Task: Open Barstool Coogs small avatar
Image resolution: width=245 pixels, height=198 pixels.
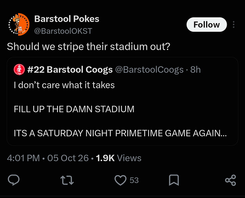Action: (x=19, y=69)
